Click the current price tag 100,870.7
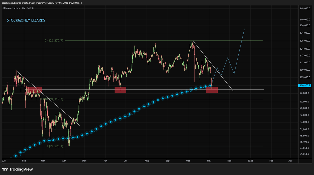This screenshot has width=314, height=175. coord(305,85)
